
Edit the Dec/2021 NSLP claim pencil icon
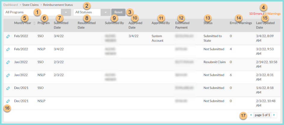pos(8,101)
